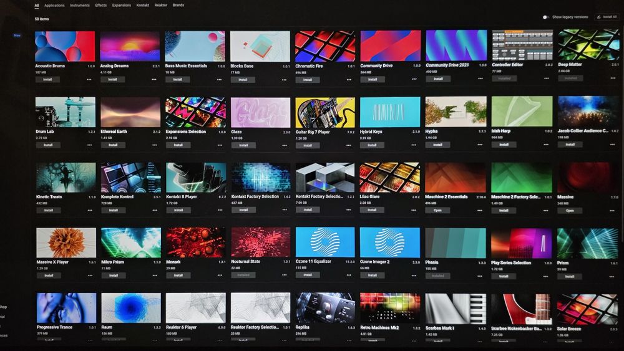Expand the Ozone Imager 2 ellipsis menu
The image size is (624, 351).
coord(414,275)
